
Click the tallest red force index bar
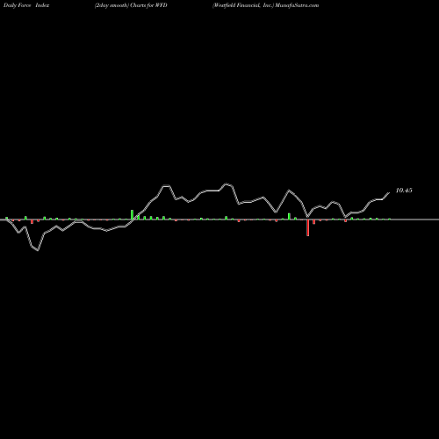click(307, 227)
